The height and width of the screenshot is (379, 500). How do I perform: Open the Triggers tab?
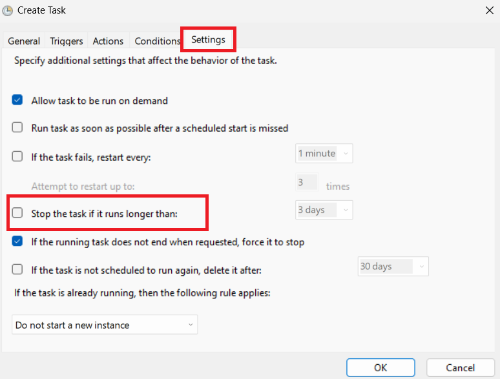(x=67, y=41)
